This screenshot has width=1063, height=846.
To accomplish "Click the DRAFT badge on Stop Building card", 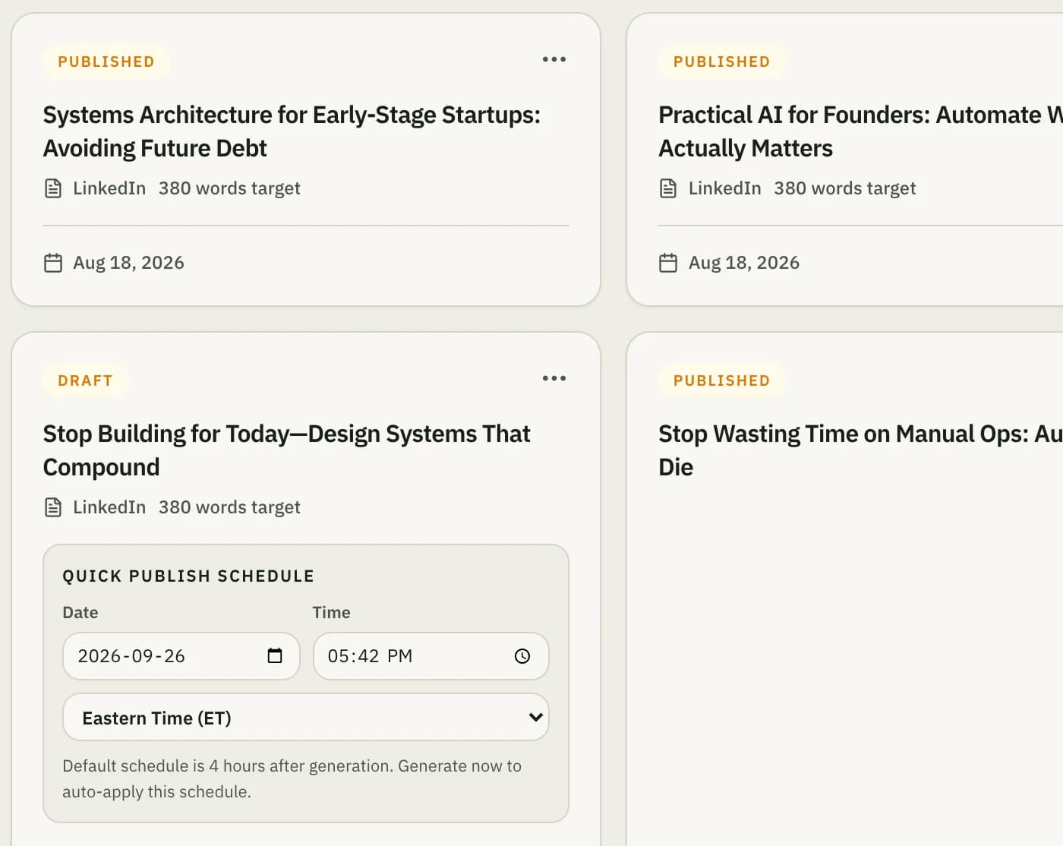I will (x=85, y=380).
